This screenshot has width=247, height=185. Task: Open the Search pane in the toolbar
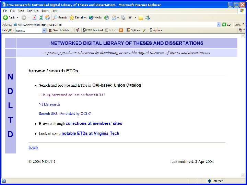point(60,17)
